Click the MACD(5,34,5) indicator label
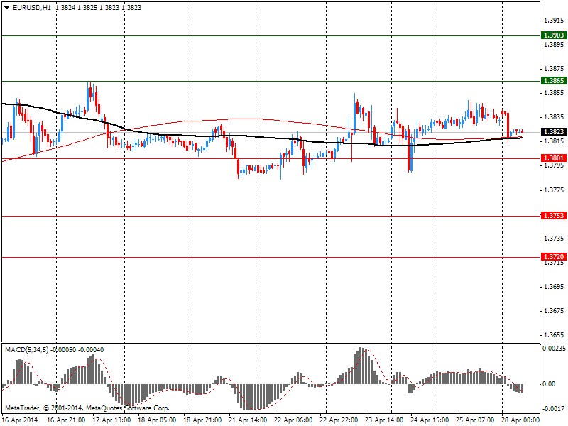Screen dimensions: 568x426 click(26, 349)
